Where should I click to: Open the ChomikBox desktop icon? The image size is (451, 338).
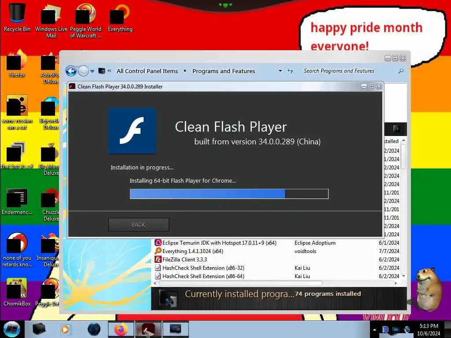coord(17,292)
